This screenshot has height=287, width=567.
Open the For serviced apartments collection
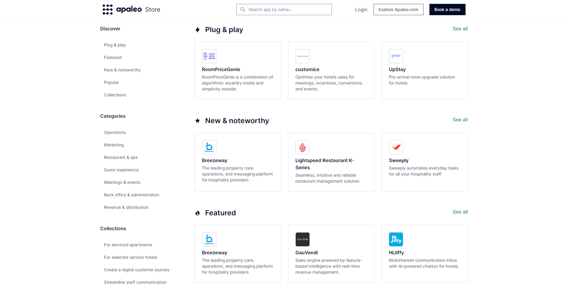(128, 245)
